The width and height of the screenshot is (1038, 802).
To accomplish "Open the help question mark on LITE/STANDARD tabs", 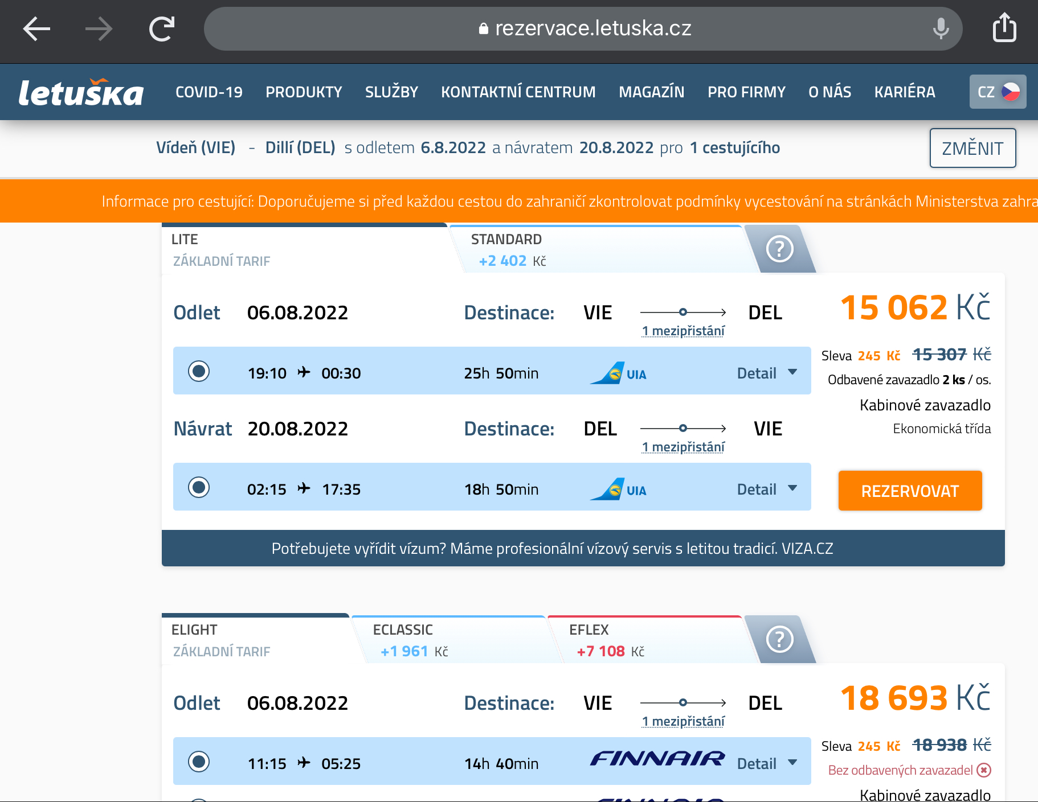I will [780, 249].
